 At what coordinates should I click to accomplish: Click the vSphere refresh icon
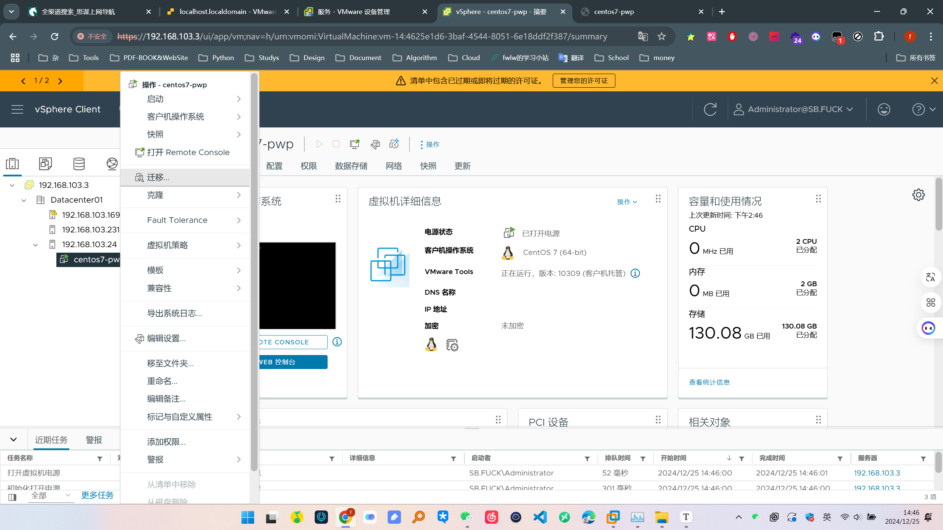[x=710, y=109]
